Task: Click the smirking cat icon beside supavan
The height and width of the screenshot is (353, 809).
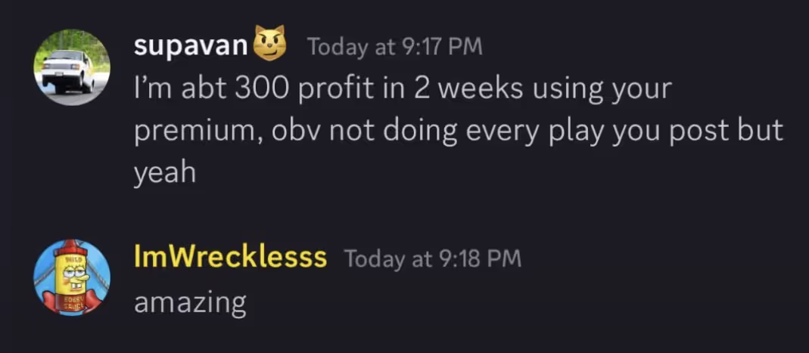Action: point(272,44)
